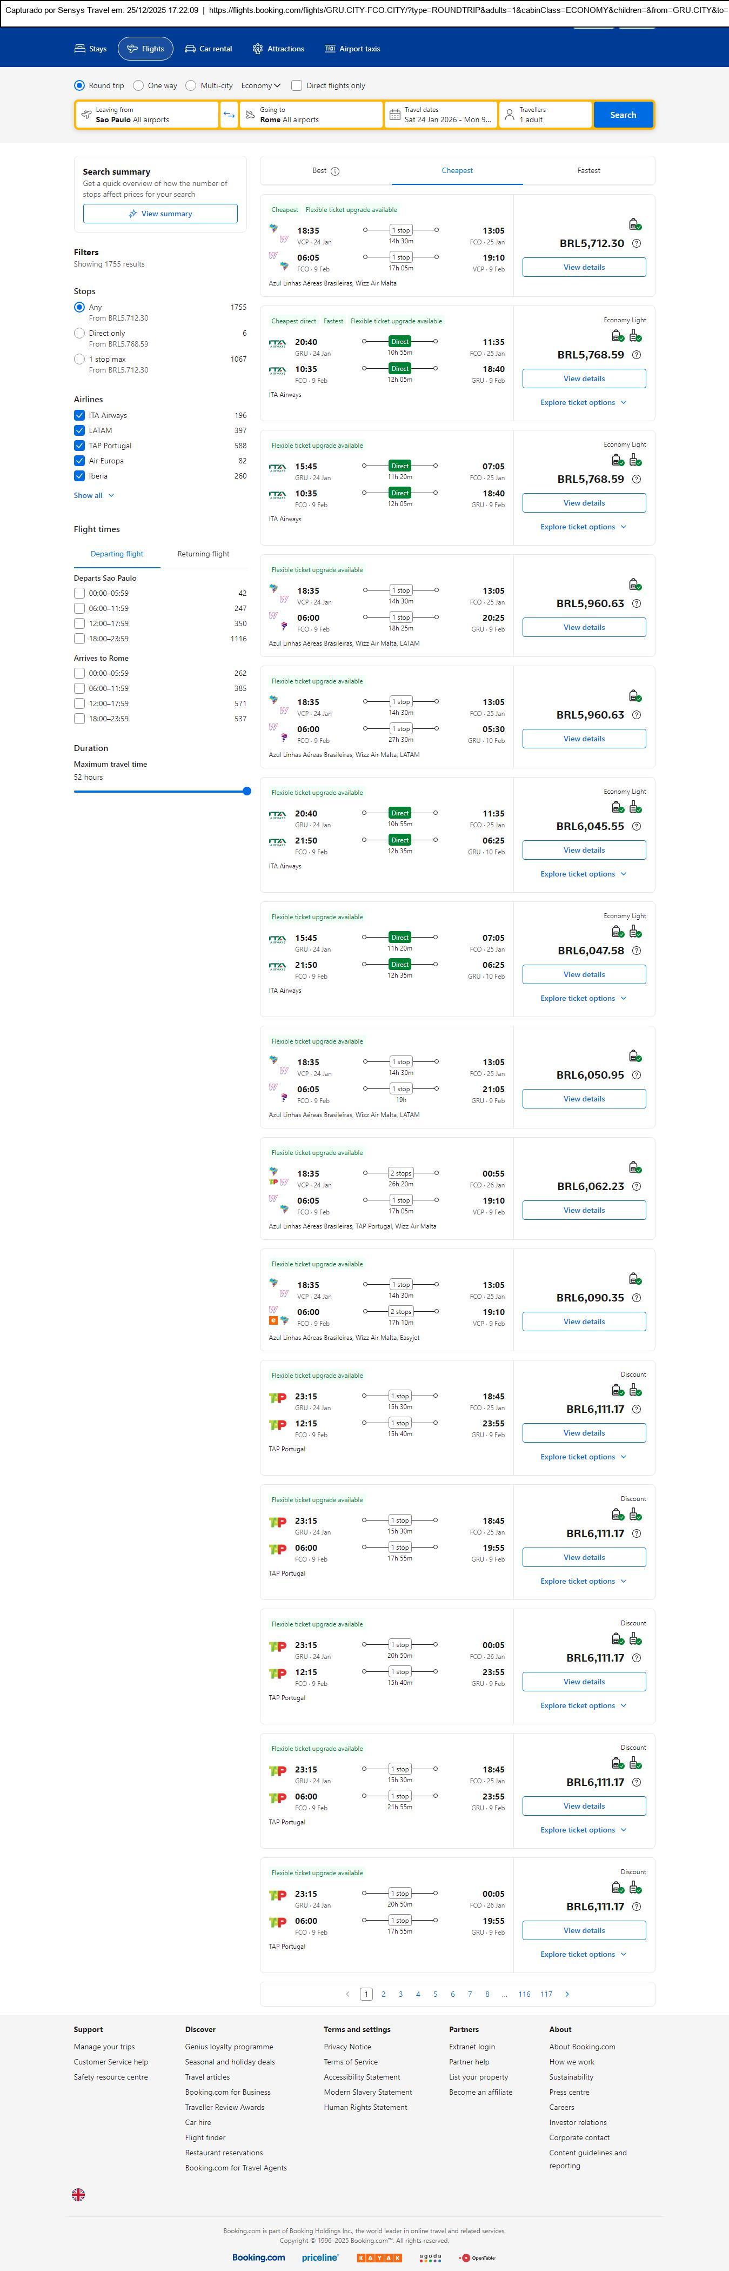The image size is (729, 2271).
Task: Expand Show all airlines list
Action: (93, 495)
